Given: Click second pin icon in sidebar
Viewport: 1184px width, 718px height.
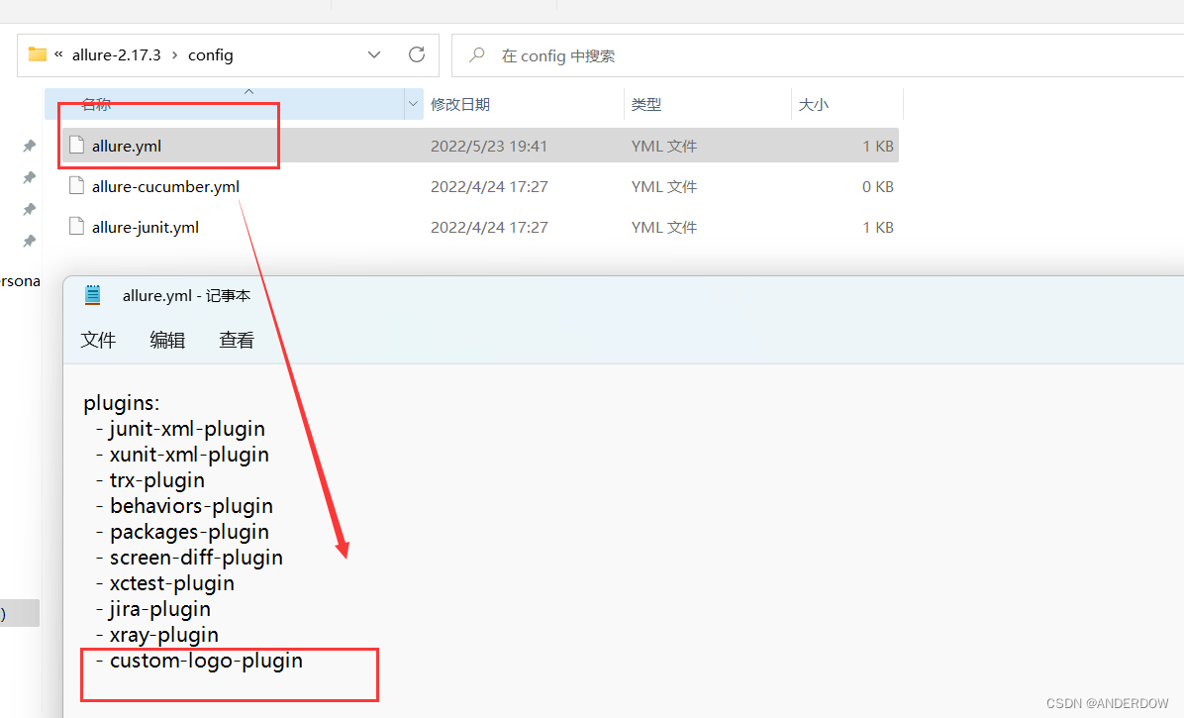Looking at the screenshot, I should click(29, 177).
